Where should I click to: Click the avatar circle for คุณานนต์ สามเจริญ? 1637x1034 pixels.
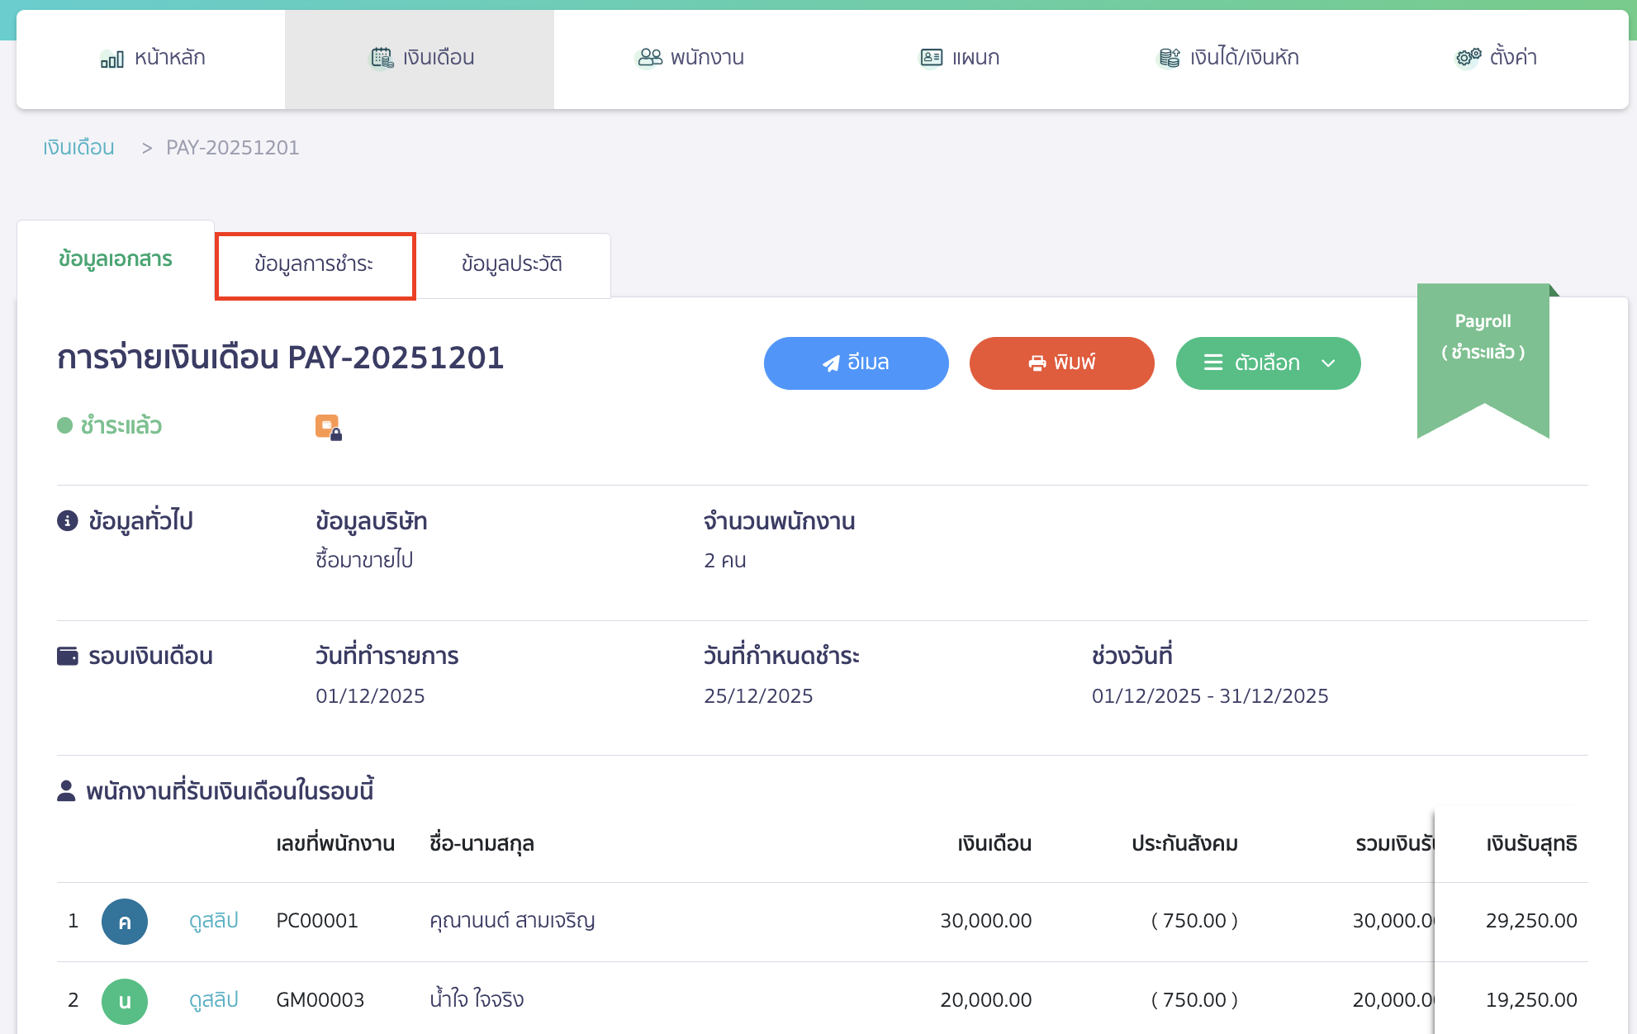pos(125,921)
